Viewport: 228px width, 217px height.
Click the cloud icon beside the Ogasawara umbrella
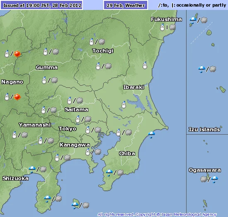point(204,179)
